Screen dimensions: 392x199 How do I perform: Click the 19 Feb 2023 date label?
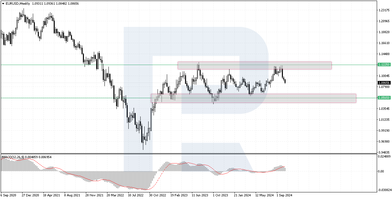tap(179, 195)
